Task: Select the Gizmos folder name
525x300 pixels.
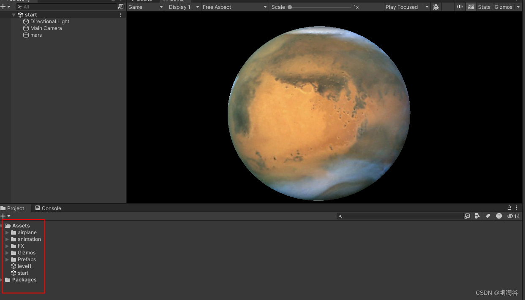Action: point(27,253)
